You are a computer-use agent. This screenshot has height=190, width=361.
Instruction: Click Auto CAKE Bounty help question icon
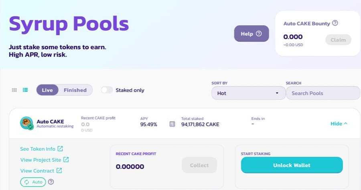[335, 23]
